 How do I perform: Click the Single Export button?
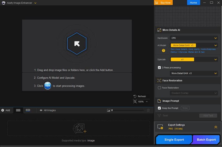tap(174, 140)
